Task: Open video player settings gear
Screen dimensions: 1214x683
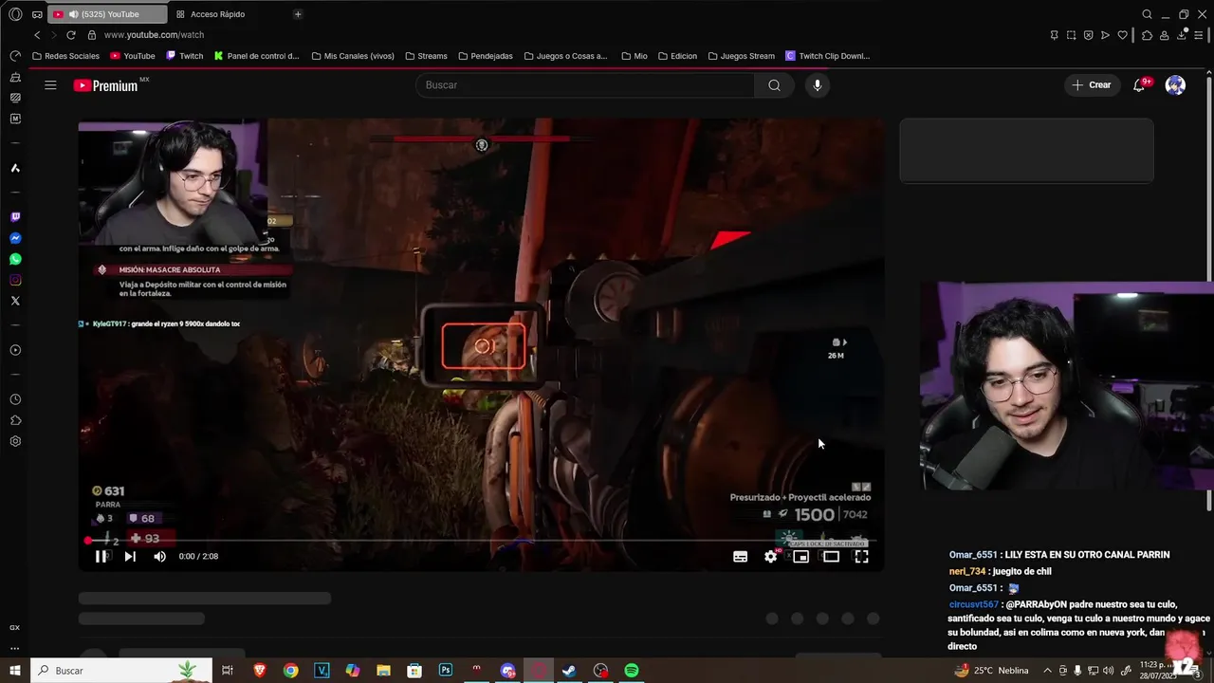Action: (770, 557)
